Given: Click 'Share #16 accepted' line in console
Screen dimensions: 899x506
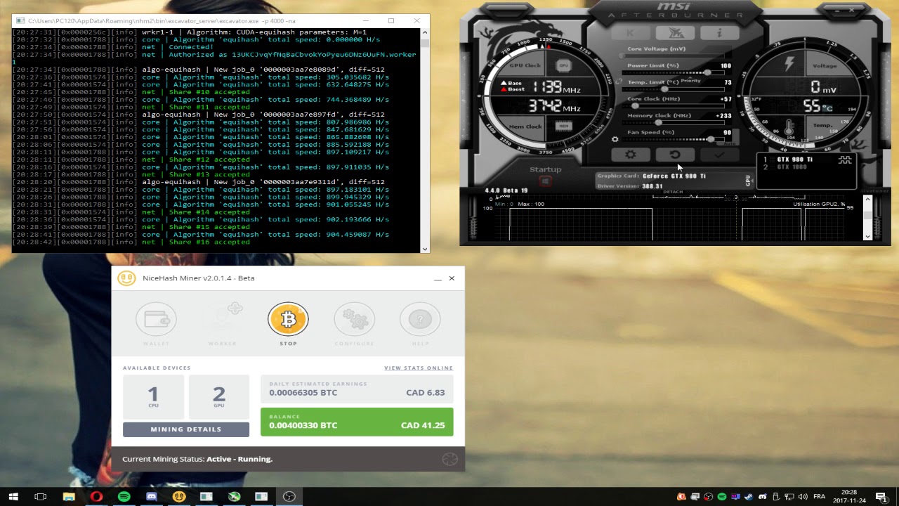Looking at the screenshot, I should (x=195, y=242).
